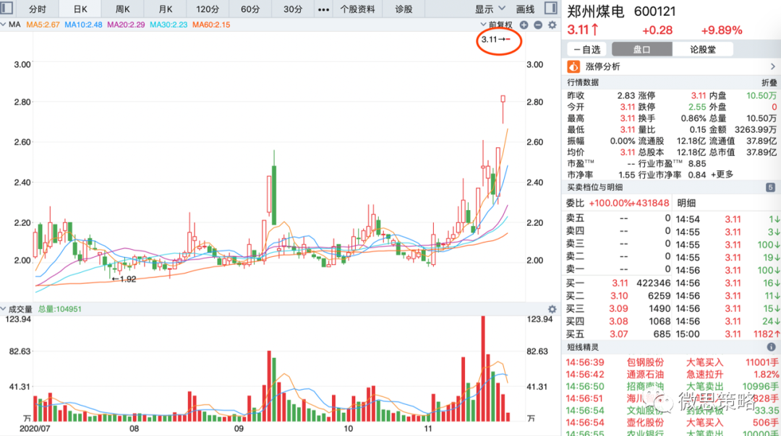Image resolution: width=781 pixels, height=436 pixels.
Task: Click the zoom-out minus icon on chart
Action: point(538,25)
